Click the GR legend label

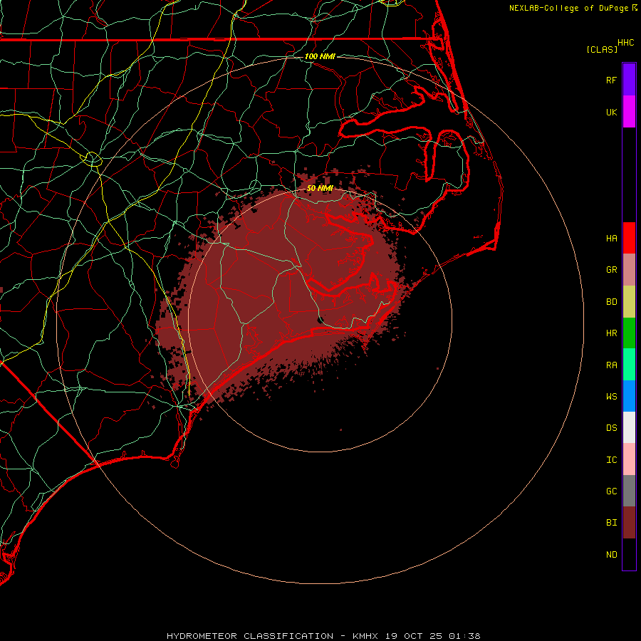pos(612,270)
